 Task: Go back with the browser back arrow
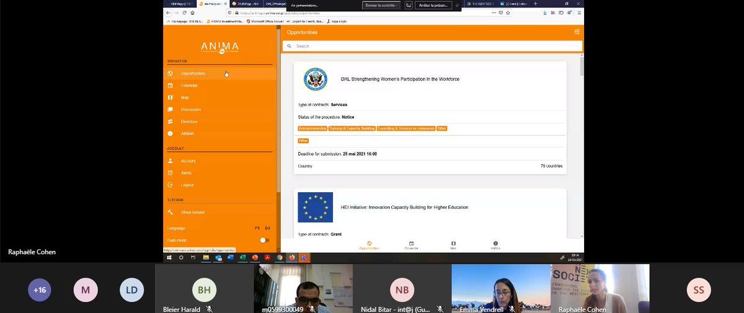(169, 12)
